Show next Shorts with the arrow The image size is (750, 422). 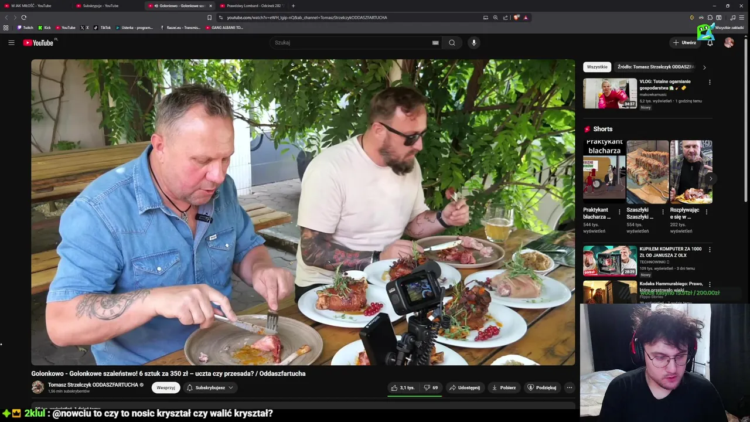(x=711, y=179)
